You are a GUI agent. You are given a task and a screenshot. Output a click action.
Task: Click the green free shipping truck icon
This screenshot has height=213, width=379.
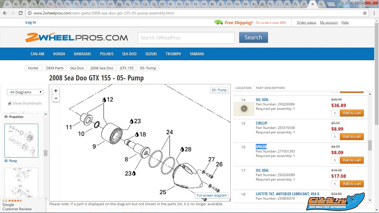click(x=218, y=22)
